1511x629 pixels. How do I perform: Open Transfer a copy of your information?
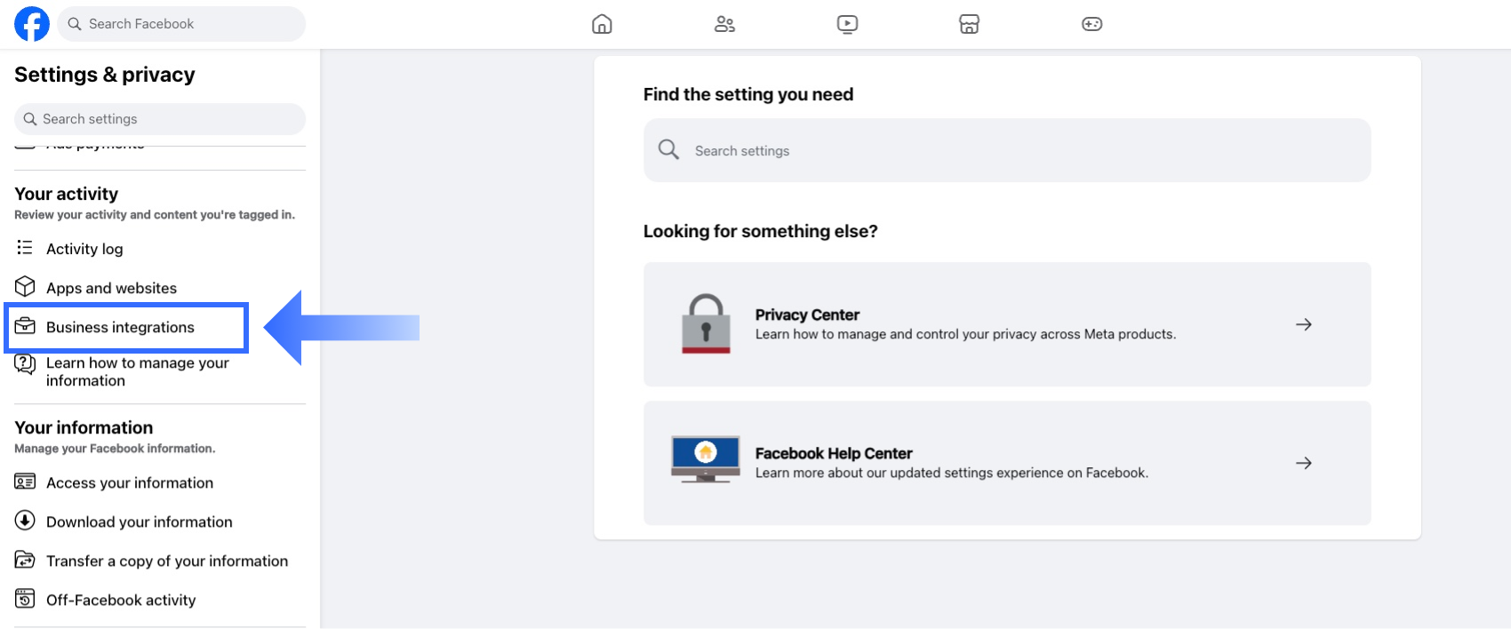(x=167, y=561)
